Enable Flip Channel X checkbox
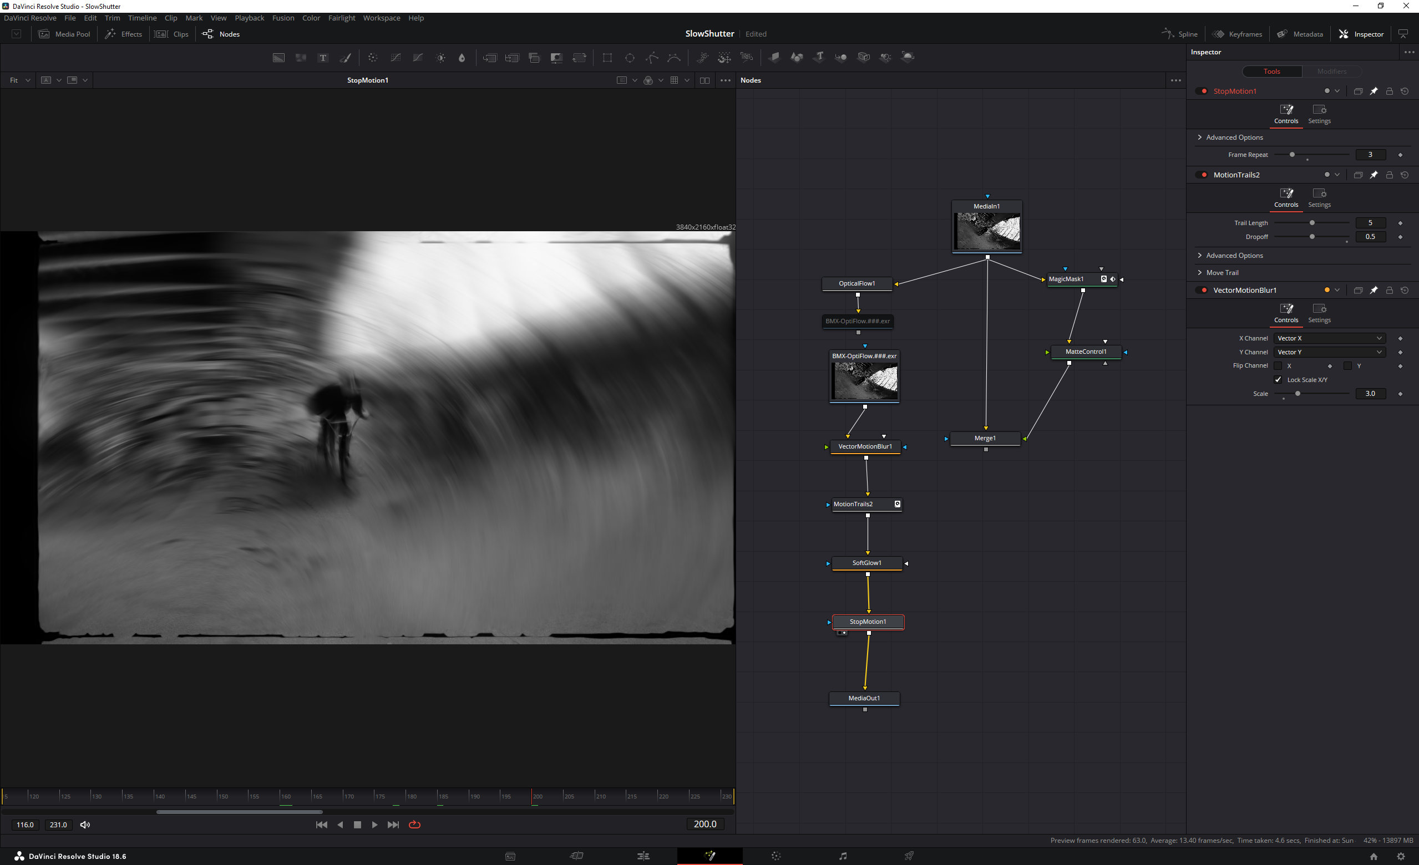Screen dimensions: 1419x865 click(x=1278, y=366)
